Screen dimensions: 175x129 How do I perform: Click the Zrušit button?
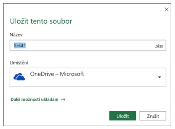[x=153, y=116]
